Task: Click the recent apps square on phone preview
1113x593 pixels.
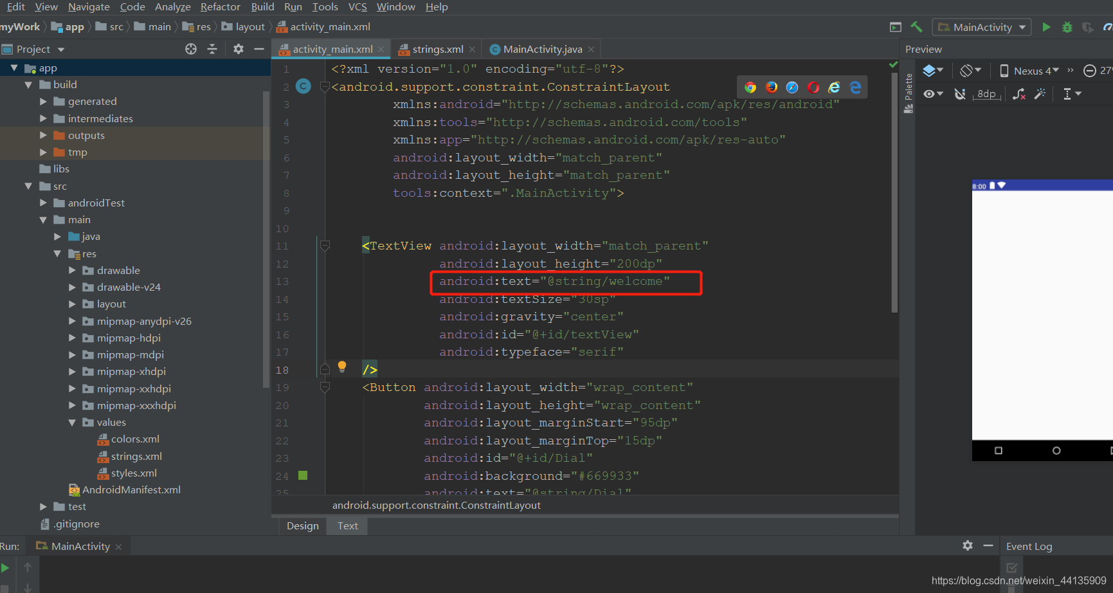Action: click(x=999, y=451)
